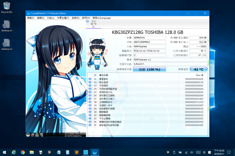The width and height of the screenshot is (235, 156).
Task: Open the 功能(u) menu
Action: pos(51,18)
